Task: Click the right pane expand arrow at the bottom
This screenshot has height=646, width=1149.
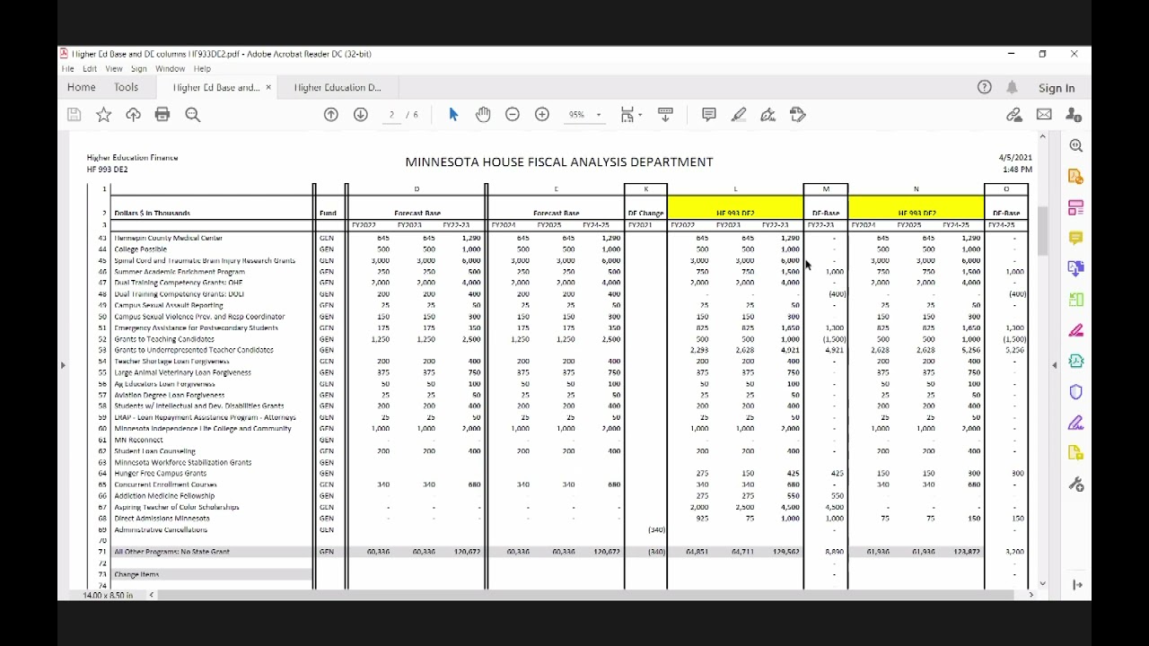Action: coord(1077,586)
